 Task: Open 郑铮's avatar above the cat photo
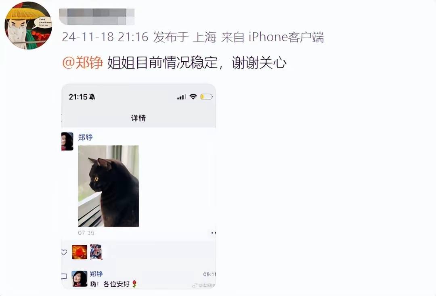tap(67, 141)
